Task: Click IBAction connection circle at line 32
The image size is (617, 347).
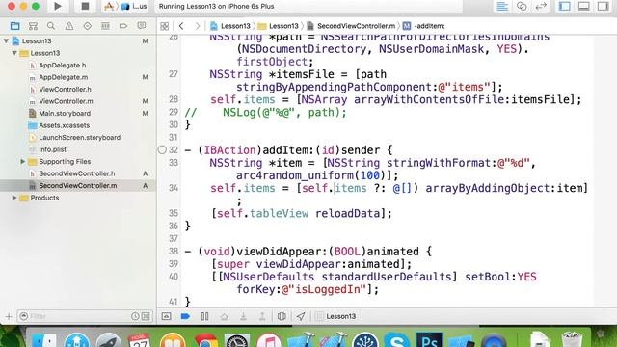Action: pyautogui.click(x=162, y=150)
